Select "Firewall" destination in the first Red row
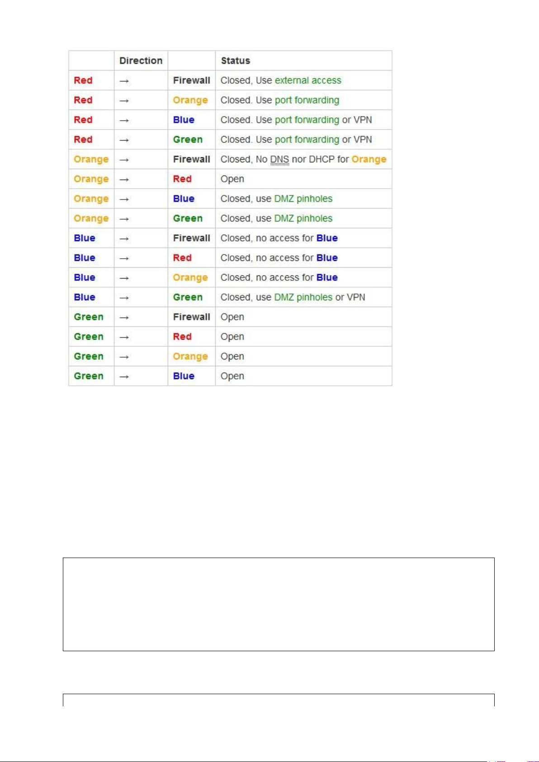 pos(191,80)
